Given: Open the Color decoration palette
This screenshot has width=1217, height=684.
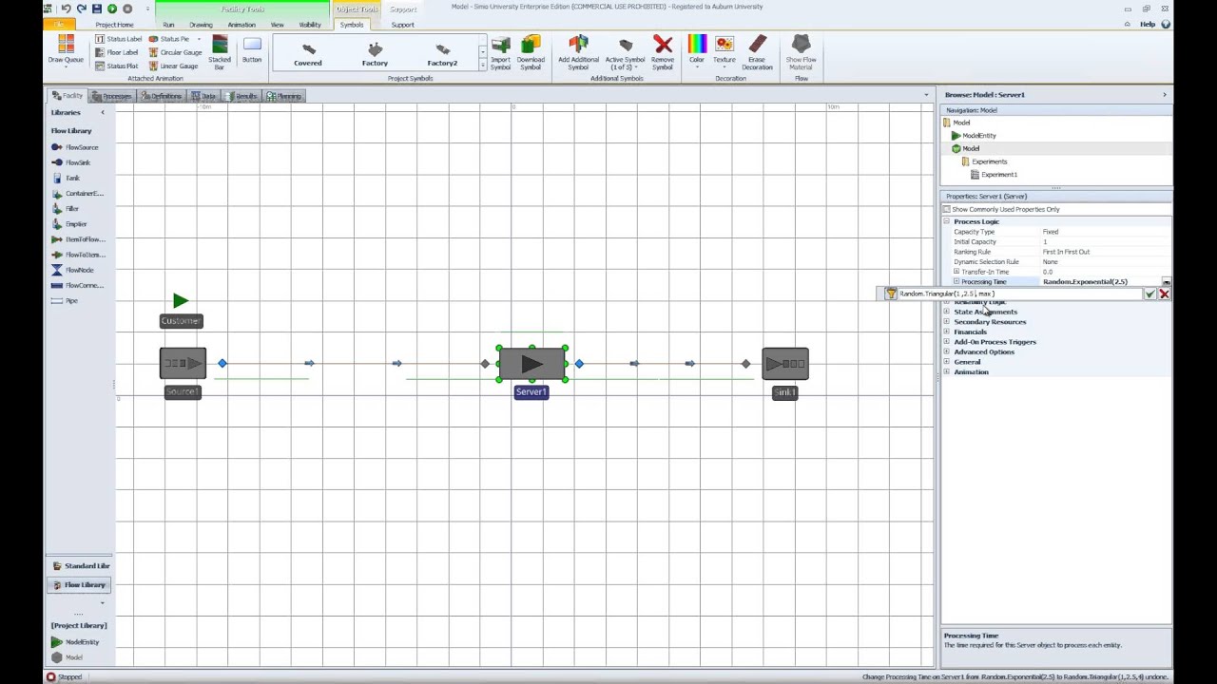Looking at the screenshot, I should point(697,50).
